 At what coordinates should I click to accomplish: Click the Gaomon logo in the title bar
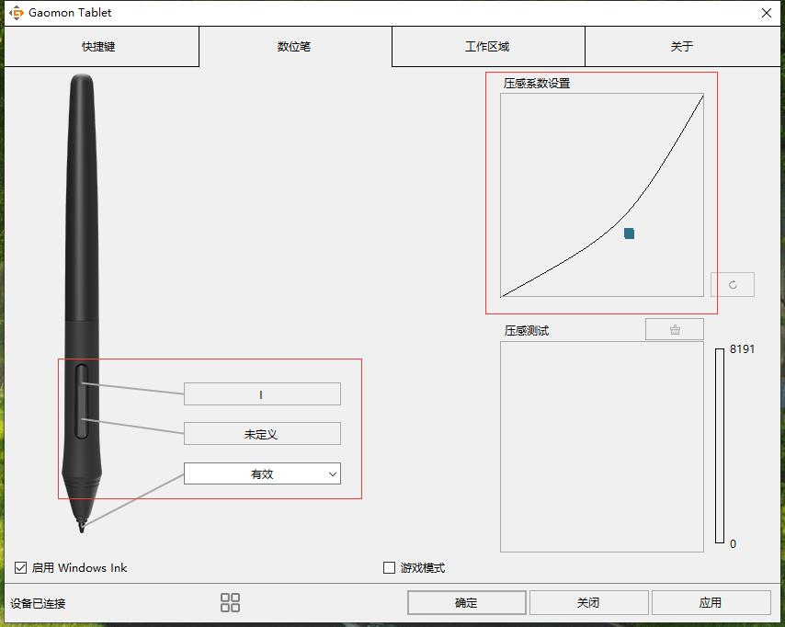click(16, 12)
